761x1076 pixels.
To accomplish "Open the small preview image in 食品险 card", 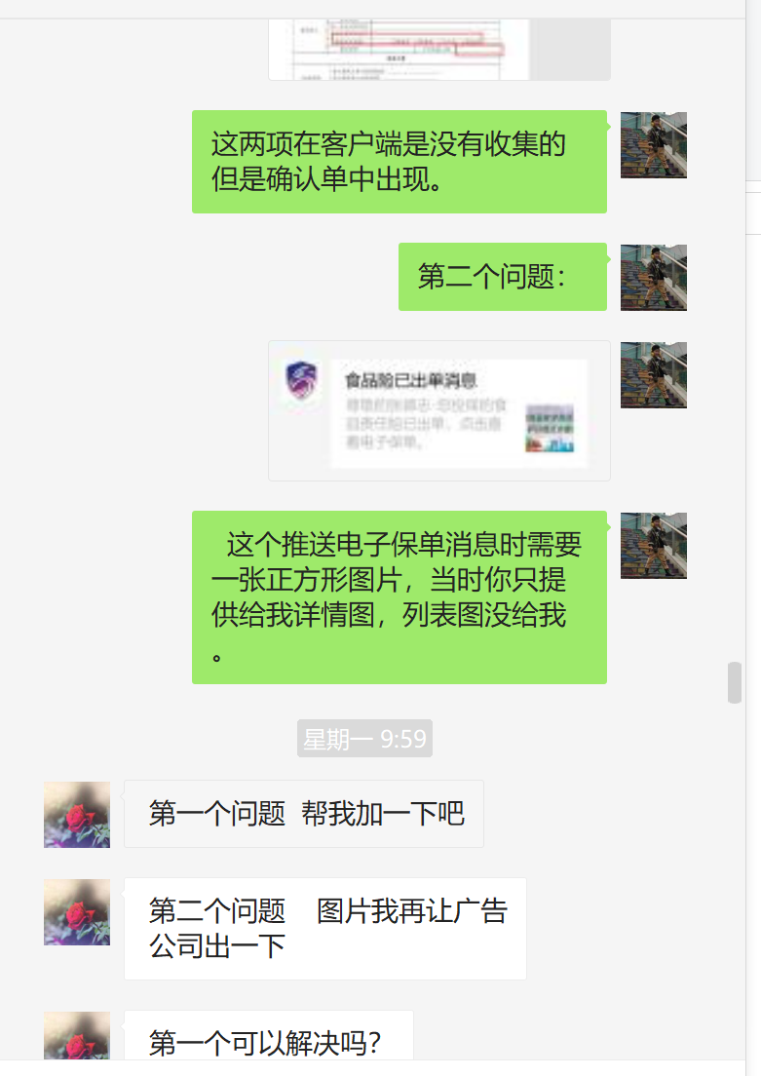I will pos(550,429).
